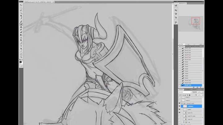Image resolution: width=223 pixels, height=125 pixels.
Task: Select the Type tool
Action: (21, 46)
